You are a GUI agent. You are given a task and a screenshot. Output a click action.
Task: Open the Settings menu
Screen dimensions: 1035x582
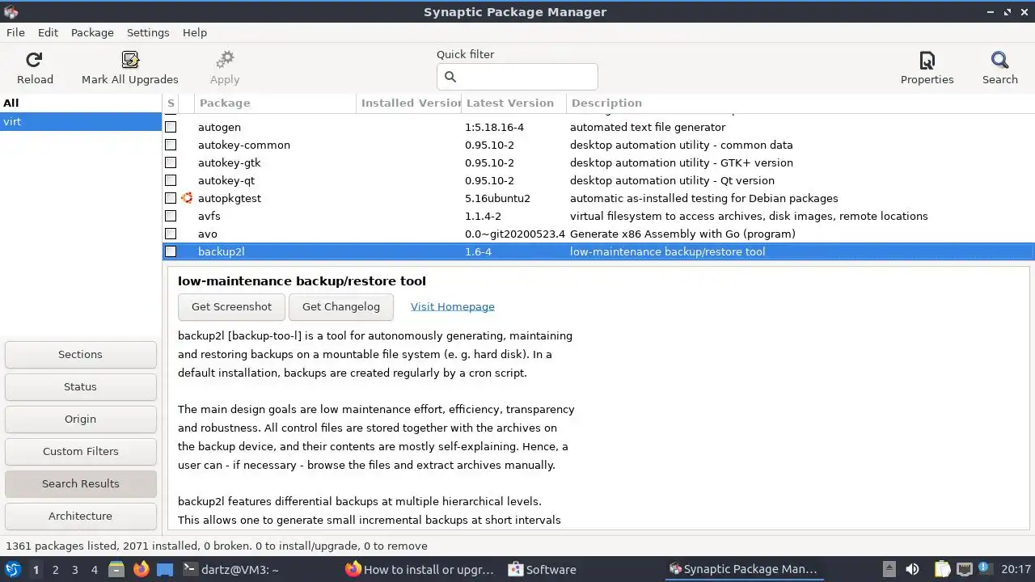click(x=148, y=32)
